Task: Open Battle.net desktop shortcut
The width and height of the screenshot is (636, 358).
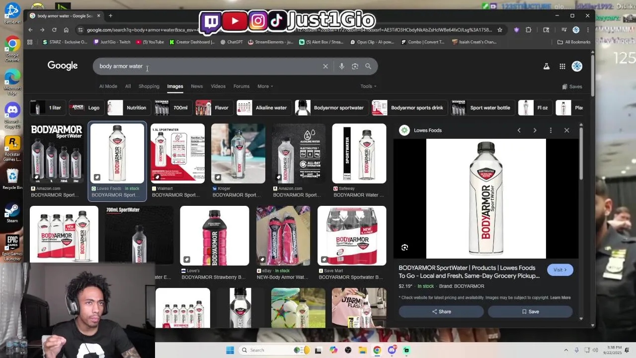Action: point(12,13)
